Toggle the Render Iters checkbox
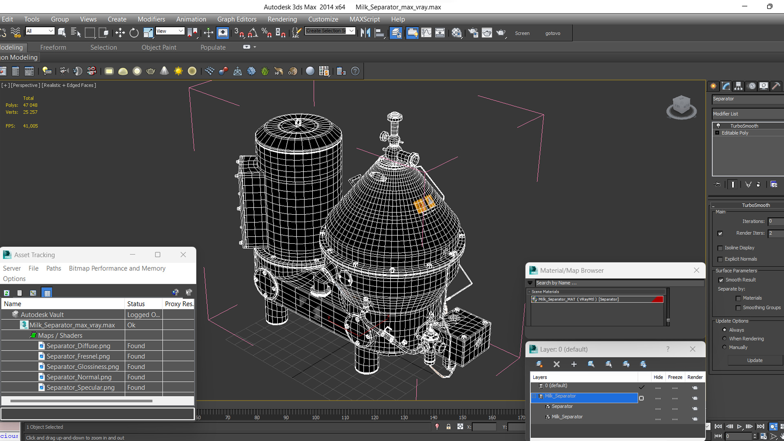Image resolution: width=784 pixels, height=441 pixels. point(720,234)
